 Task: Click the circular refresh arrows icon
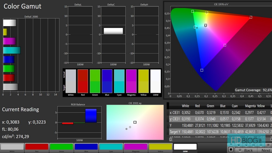[x=268, y=145]
